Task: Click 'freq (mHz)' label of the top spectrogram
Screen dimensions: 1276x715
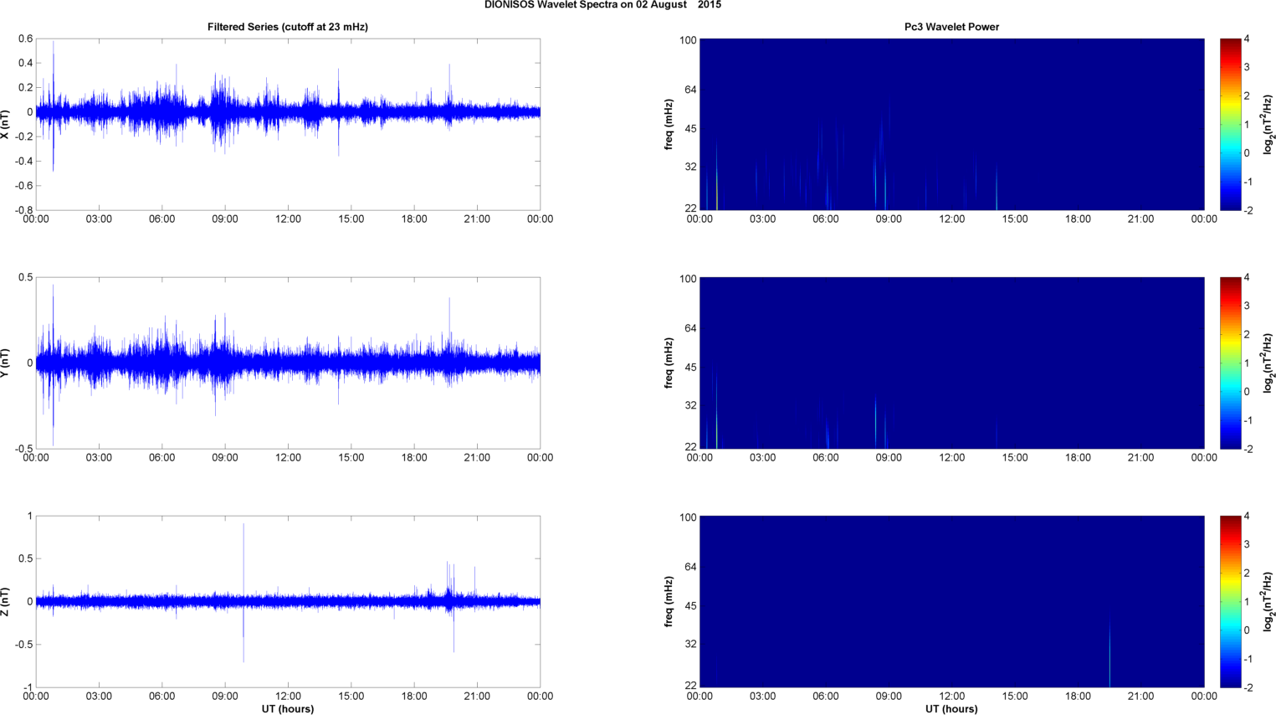Action: 669,125
